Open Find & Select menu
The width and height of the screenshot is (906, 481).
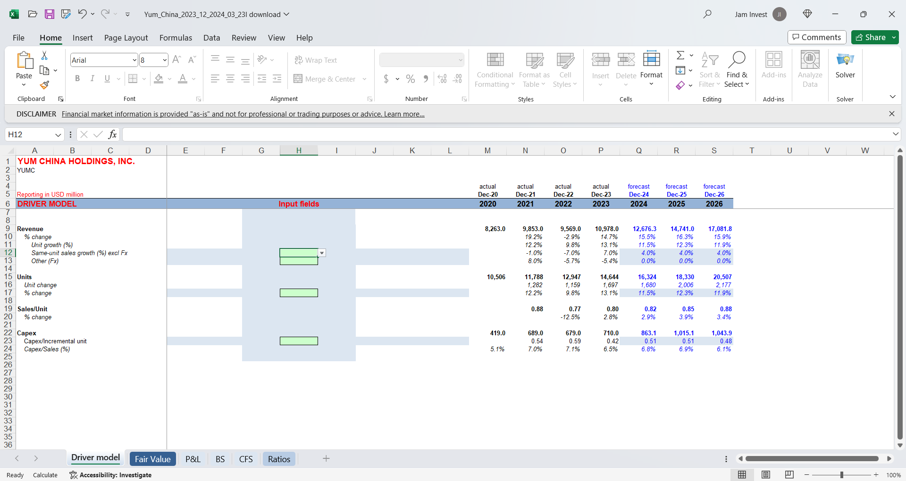tap(737, 70)
